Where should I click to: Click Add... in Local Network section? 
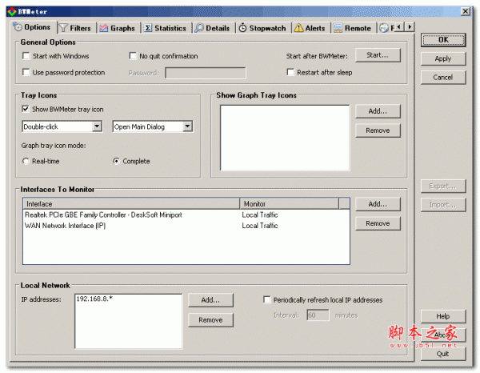pyautogui.click(x=210, y=300)
